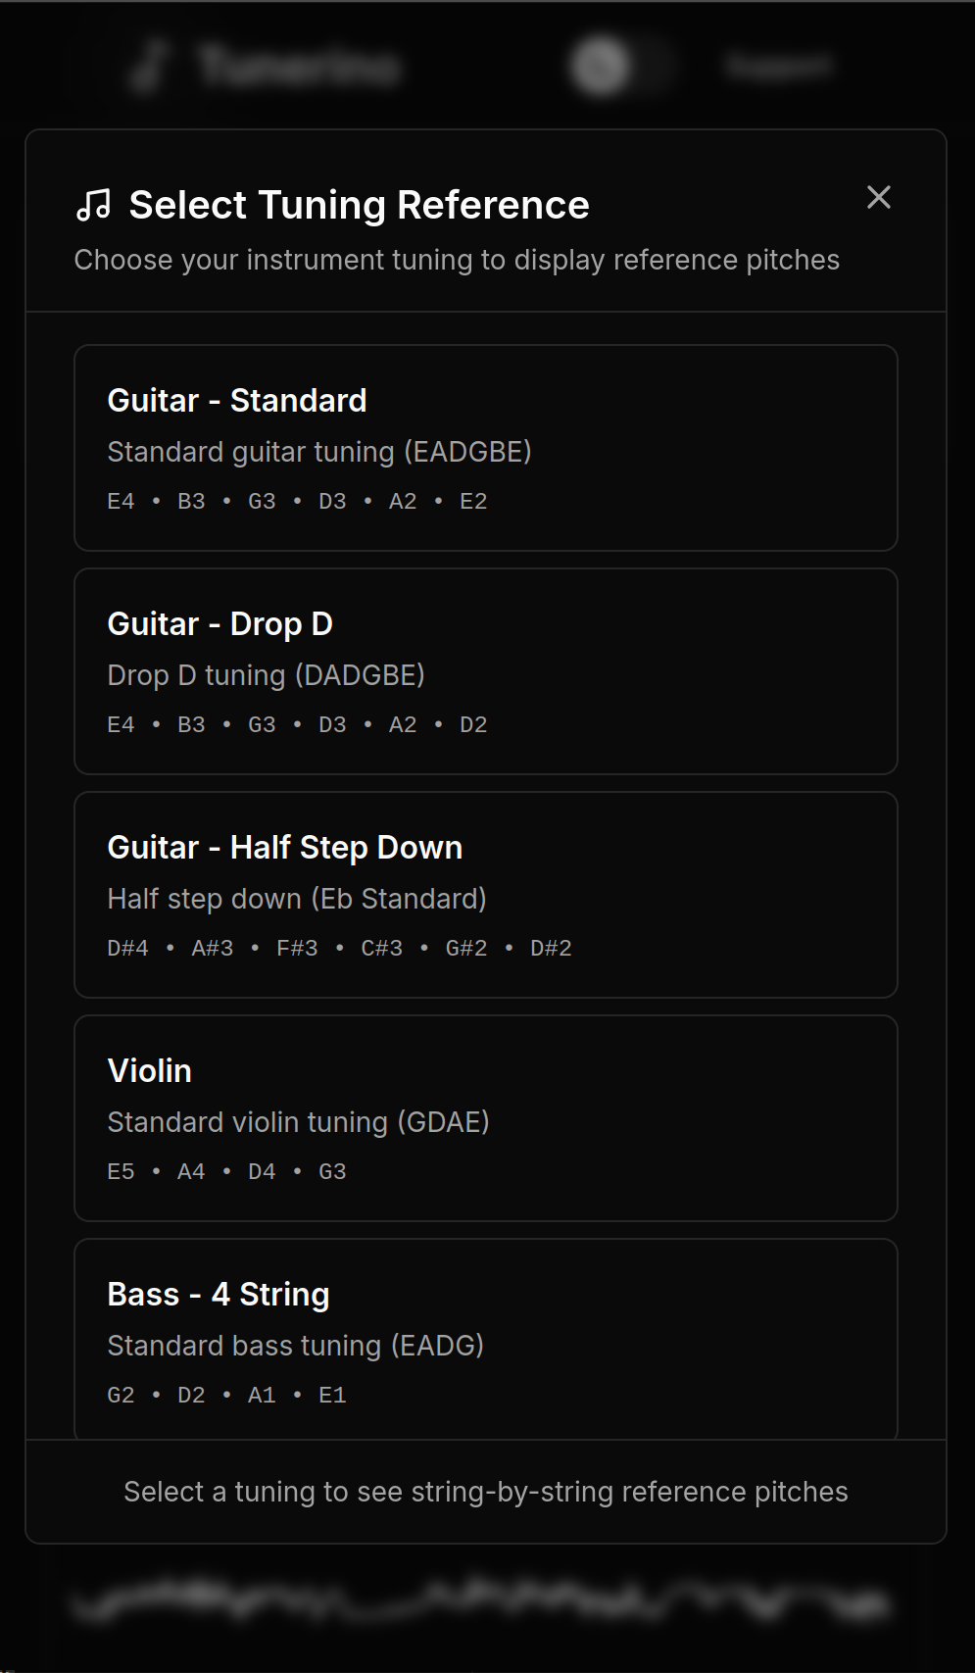Open the Support link in the header
This screenshot has width=975, height=1673.
tap(777, 65)
